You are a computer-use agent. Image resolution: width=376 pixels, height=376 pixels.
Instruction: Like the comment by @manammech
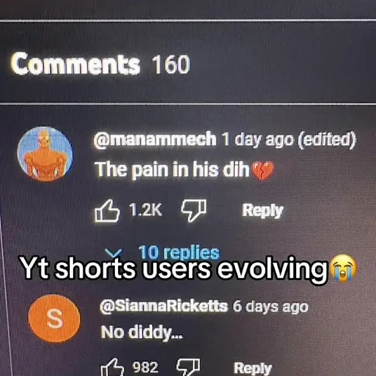(x=107, y=211)
